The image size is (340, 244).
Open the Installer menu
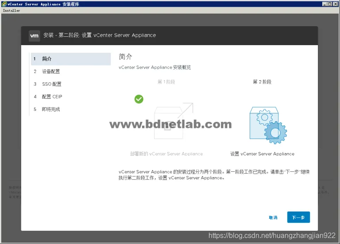12,11
